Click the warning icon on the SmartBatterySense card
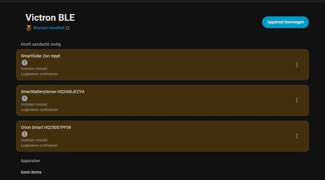Screen dimensions: 325x180 coord(24,98)
